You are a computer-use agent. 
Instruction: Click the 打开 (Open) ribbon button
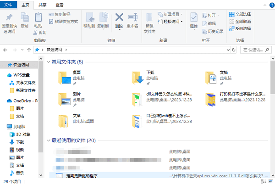[210, 15]
